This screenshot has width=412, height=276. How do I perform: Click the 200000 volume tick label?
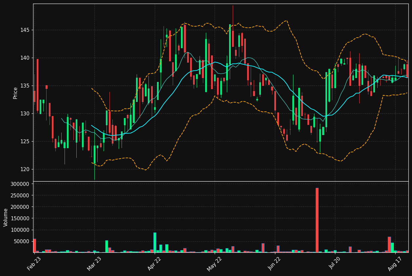click(20, 207)
